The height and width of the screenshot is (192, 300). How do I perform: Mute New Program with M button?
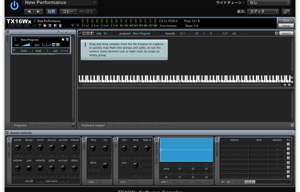(x=54, y=45)
